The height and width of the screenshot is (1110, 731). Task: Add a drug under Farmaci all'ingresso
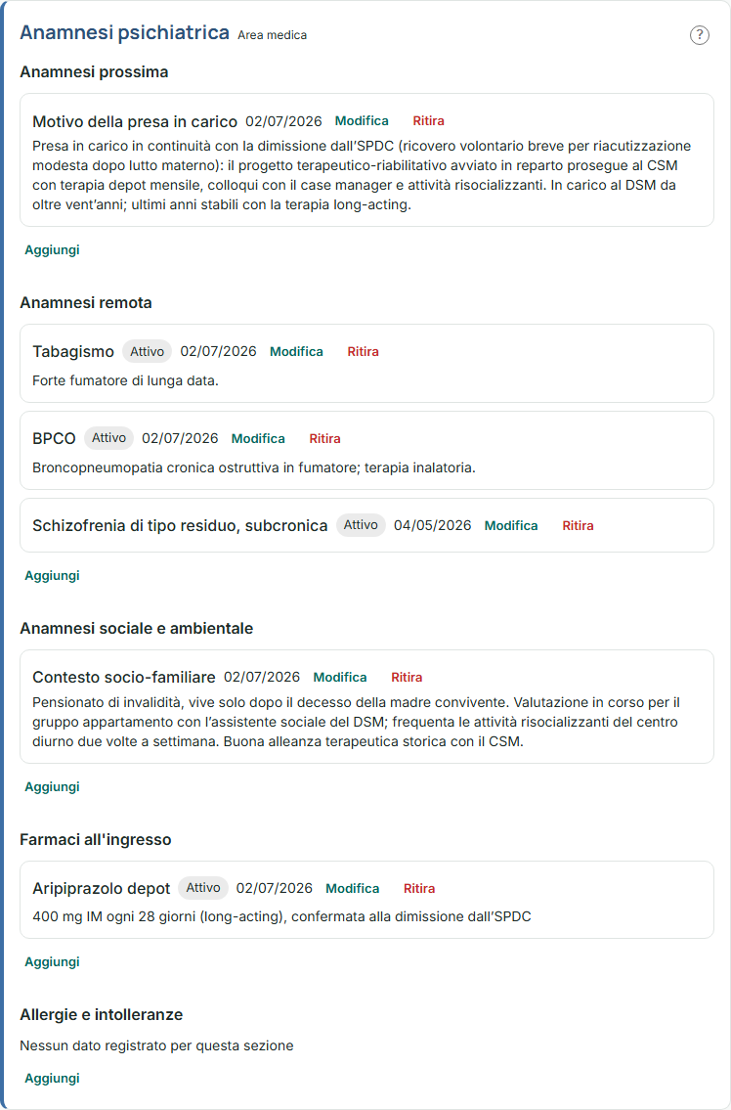[53, 962]
